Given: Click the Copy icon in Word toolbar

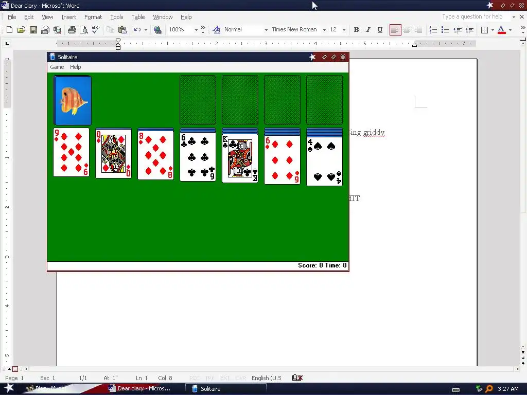Looking at the screenshot, I should click(x=110, y=30).
